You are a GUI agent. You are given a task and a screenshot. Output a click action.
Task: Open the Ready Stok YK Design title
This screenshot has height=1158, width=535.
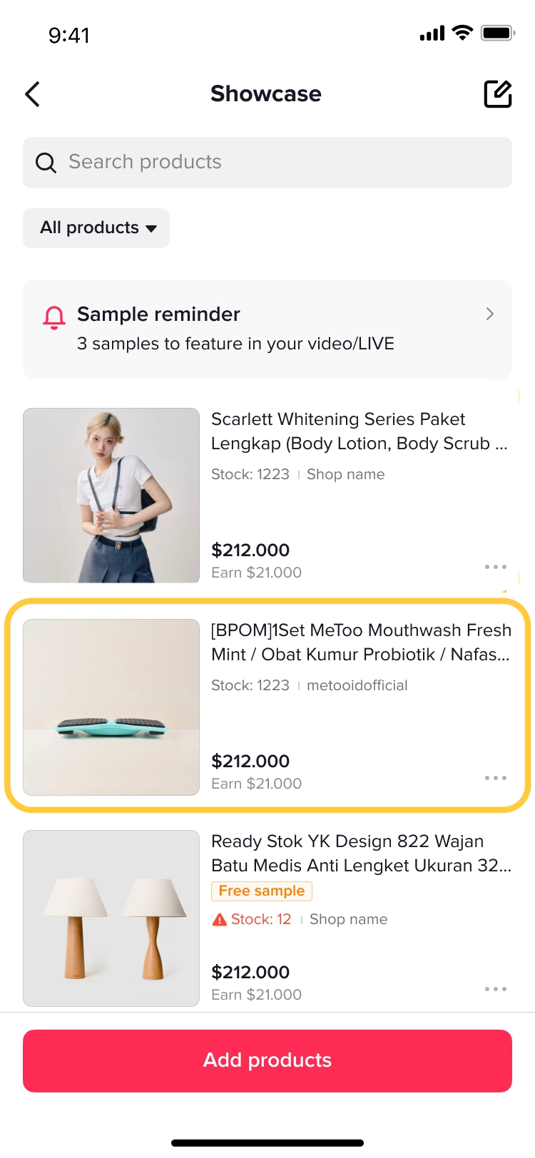[x=361, y=853]
